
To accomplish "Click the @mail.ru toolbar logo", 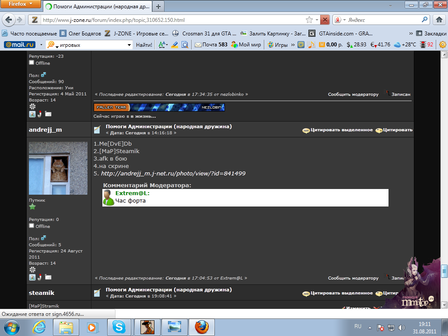I will click(20, 45).
